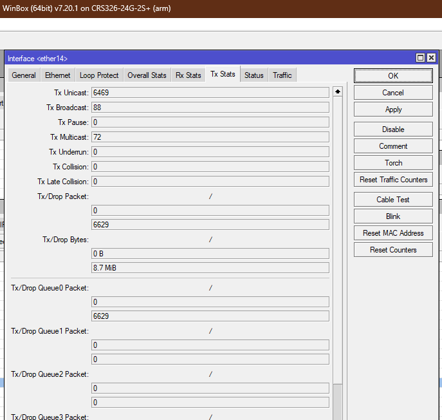Click the 'Tx/Drop Packet:' label
The height and width of the screenshot is (420, 442).
(x=63, y=196)
